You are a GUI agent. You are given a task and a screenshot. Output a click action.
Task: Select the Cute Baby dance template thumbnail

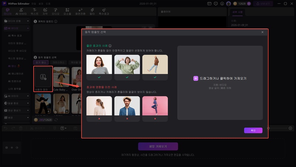tap(61, 77)
